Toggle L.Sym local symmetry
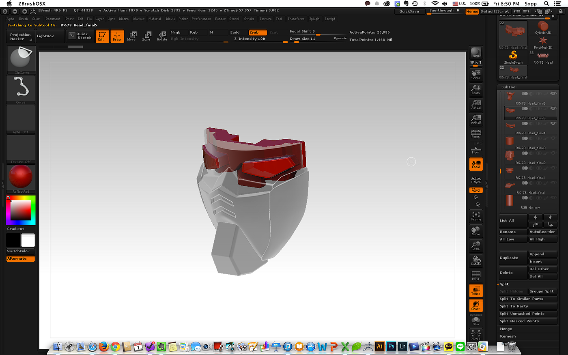This screenshot has height=355, width=568. [476, 179]
